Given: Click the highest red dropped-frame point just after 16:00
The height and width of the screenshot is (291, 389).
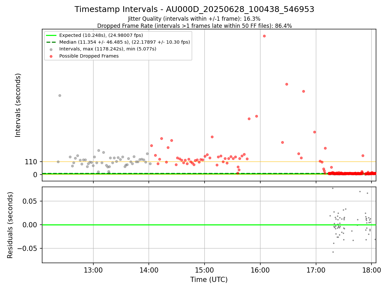Looking at the screenshot, I should pos(264,36).
